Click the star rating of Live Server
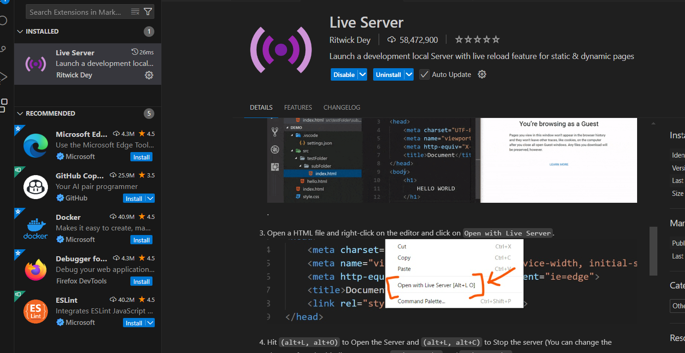The height and width of the screenshot is (353, 685). click(x=477, y=40)
